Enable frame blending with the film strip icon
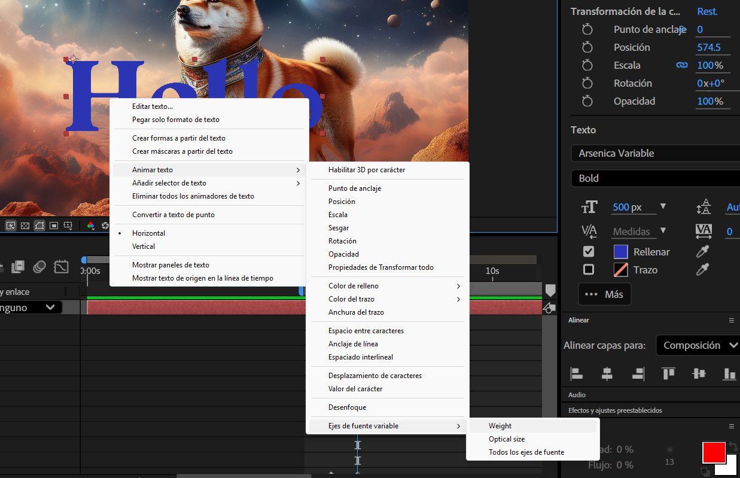Viewport: 740px width, 478px height. (18, 267)
